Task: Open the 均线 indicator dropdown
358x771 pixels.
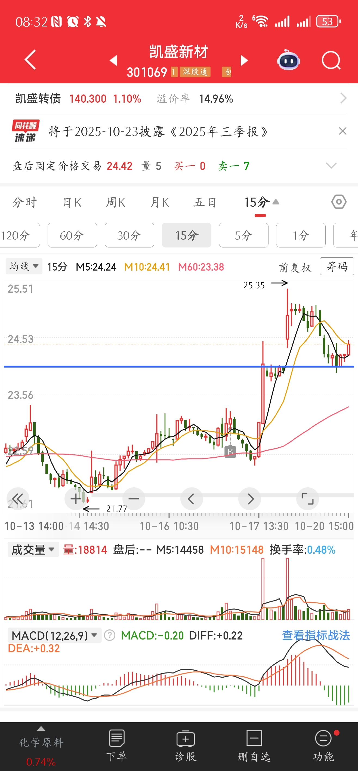Action: 24,266
